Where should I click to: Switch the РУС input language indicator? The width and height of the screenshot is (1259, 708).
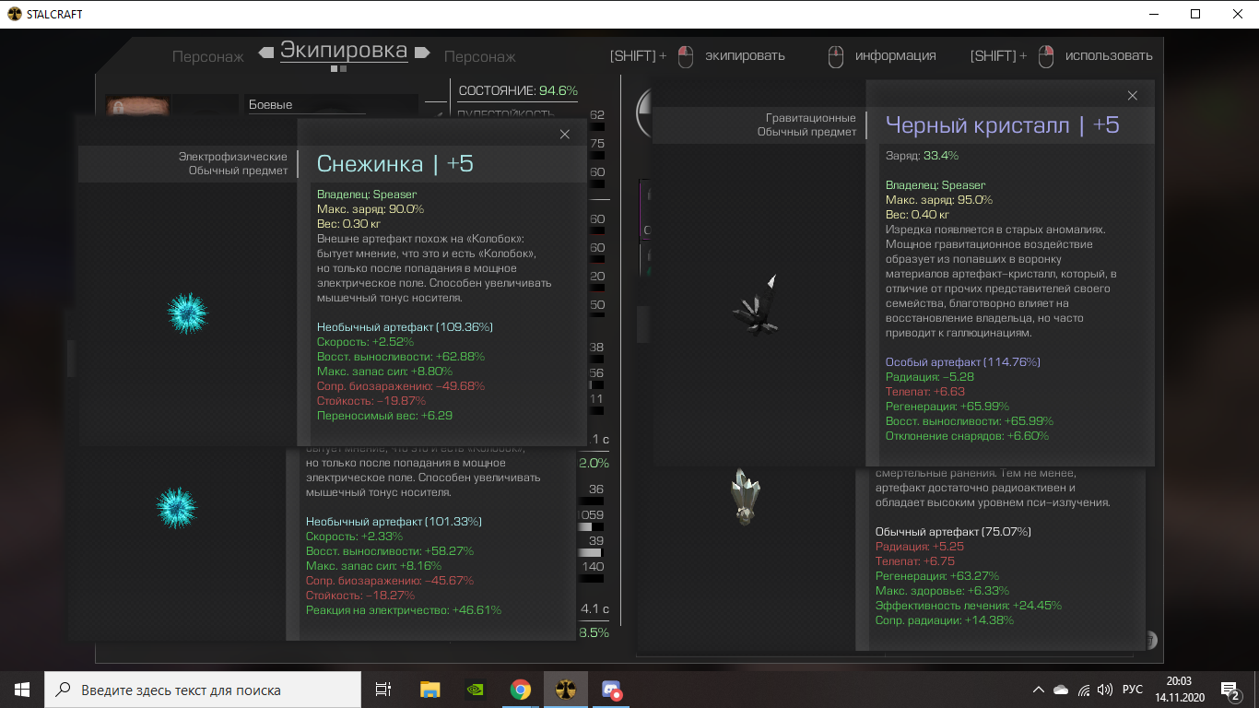pos(1133,690)
